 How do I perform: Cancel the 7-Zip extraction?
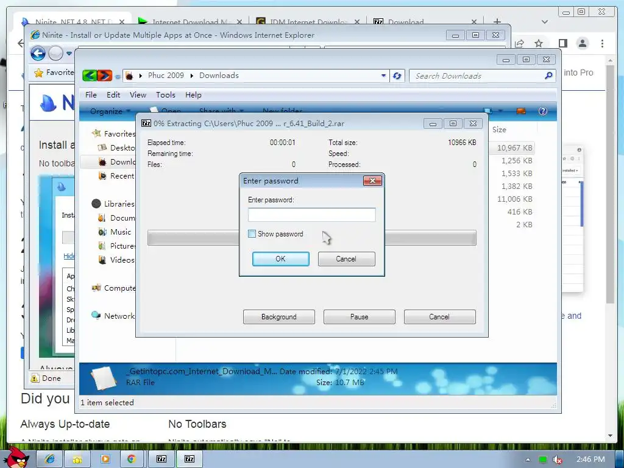(x=440, y=317)
